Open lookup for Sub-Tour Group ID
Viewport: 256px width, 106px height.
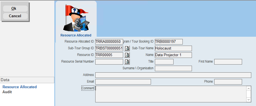(127, 48)
